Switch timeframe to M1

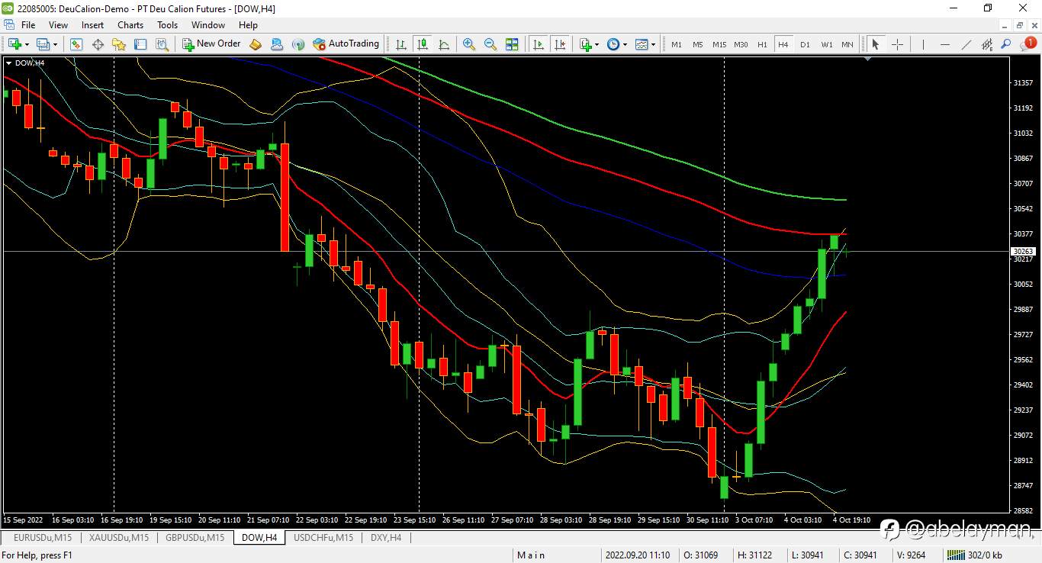coord(677,44)
